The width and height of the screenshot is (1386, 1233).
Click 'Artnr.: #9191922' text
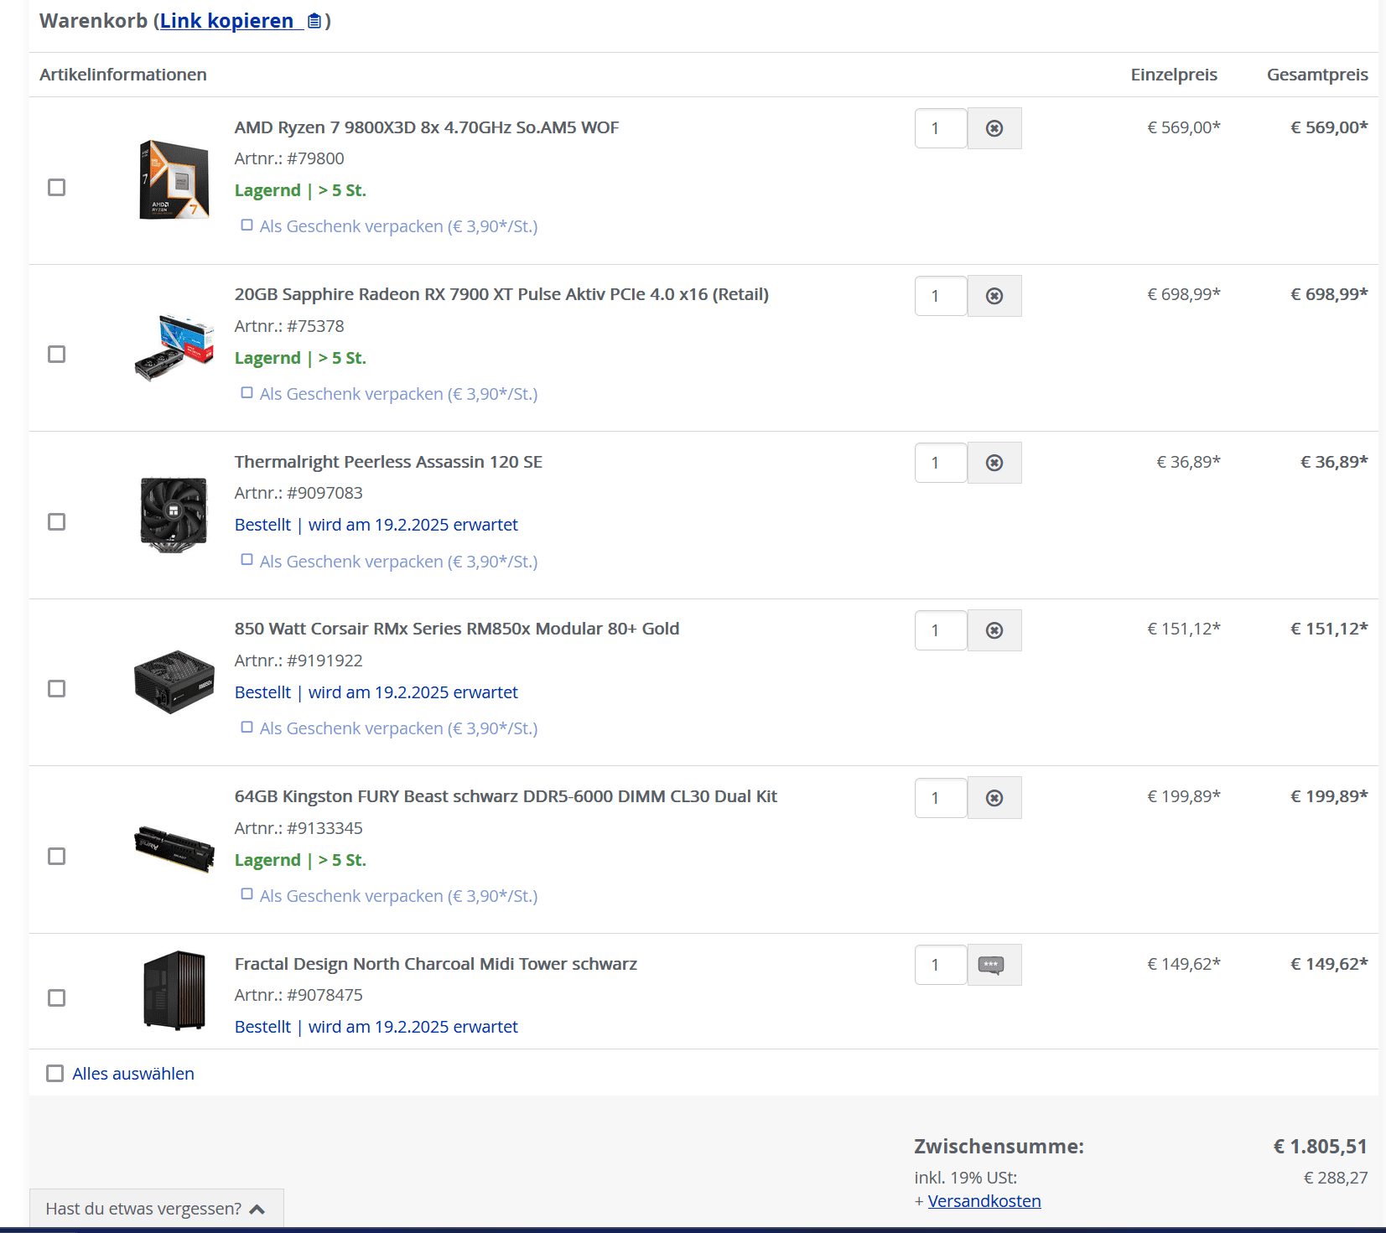[x=298, y=661]
